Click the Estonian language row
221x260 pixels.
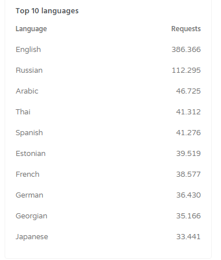pyautogui.click(x=108, y=154)
